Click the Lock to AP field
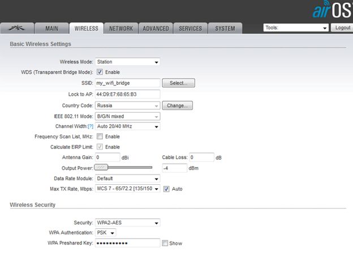 point(127,94)
